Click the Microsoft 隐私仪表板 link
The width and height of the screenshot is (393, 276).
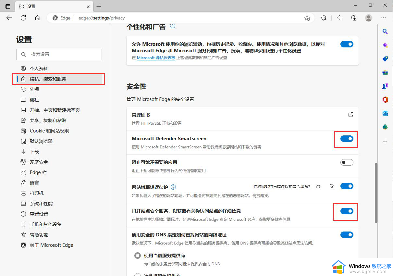[156, 58]
